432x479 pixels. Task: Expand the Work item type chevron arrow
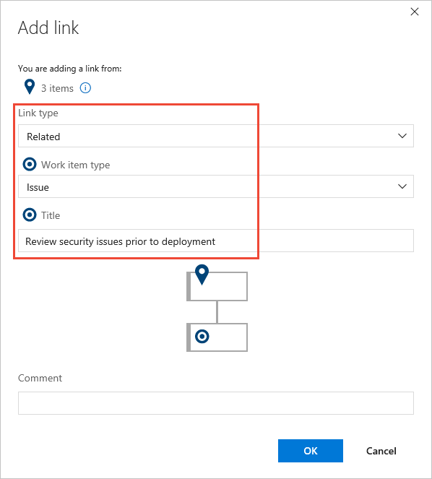tap(402, 186)
